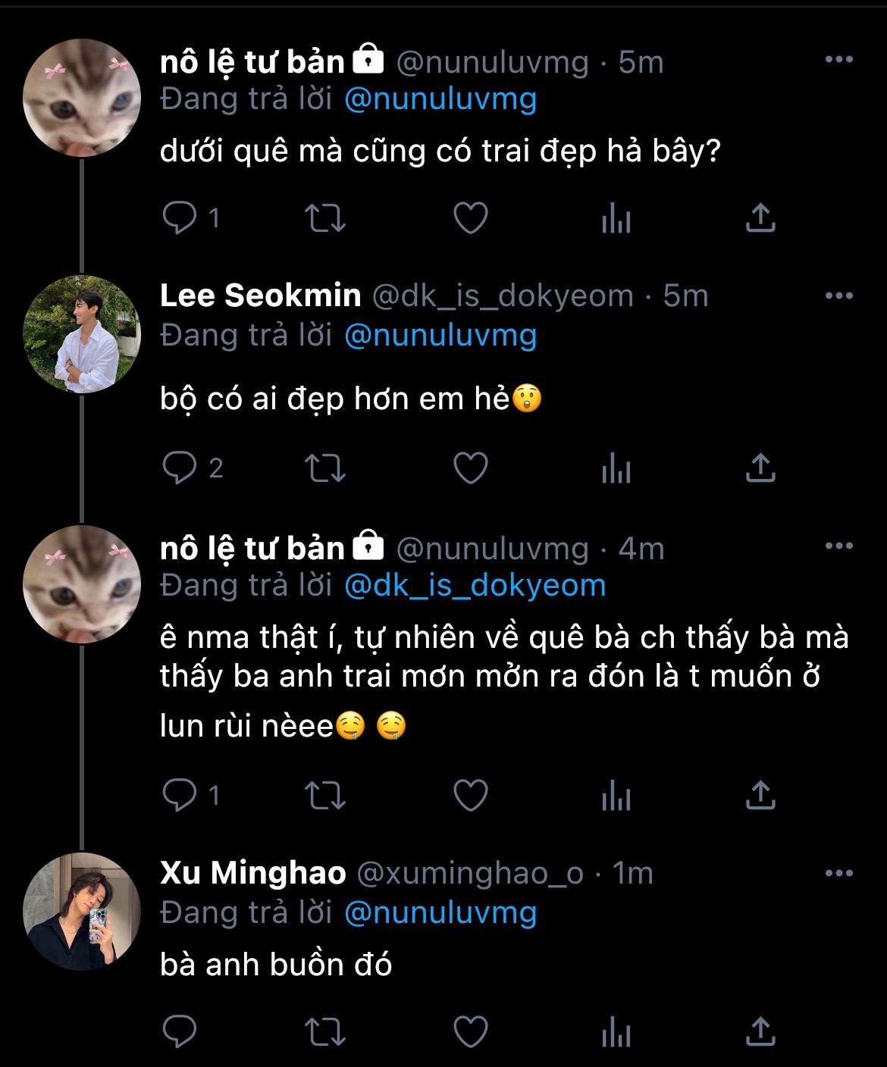The width and height of the screenshot is (887, 1067).
Task: Like the first tweet in thread
Action: click(470, 218)
